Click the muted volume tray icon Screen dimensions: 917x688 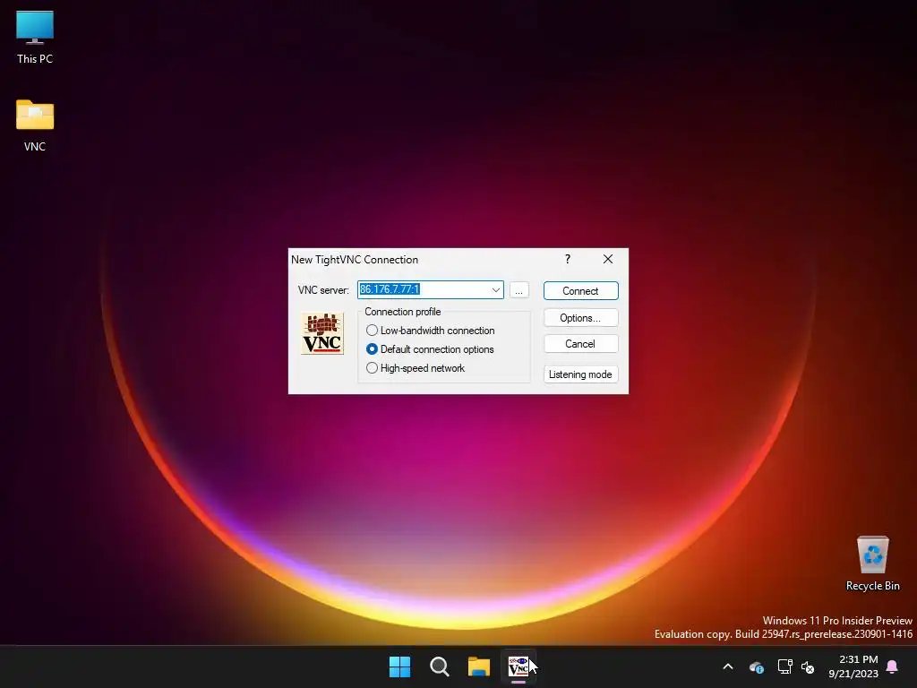808,666
